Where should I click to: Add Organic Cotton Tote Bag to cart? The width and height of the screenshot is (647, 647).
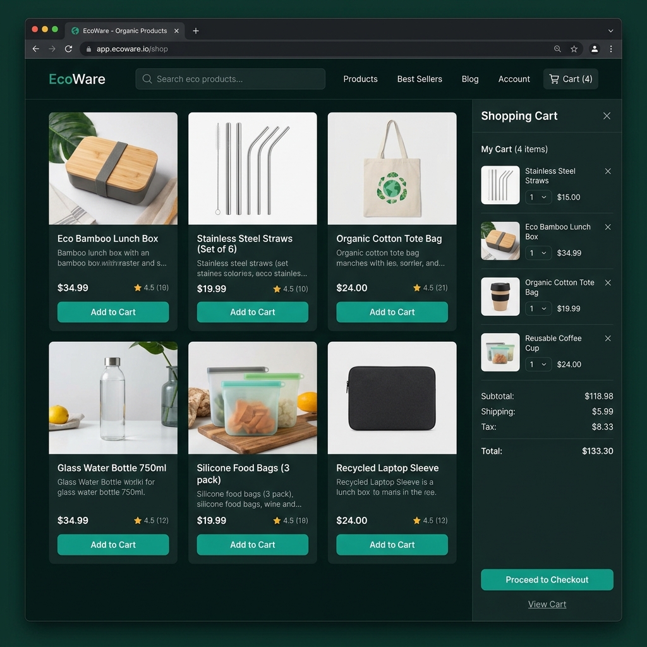click(x=392, y=312)
